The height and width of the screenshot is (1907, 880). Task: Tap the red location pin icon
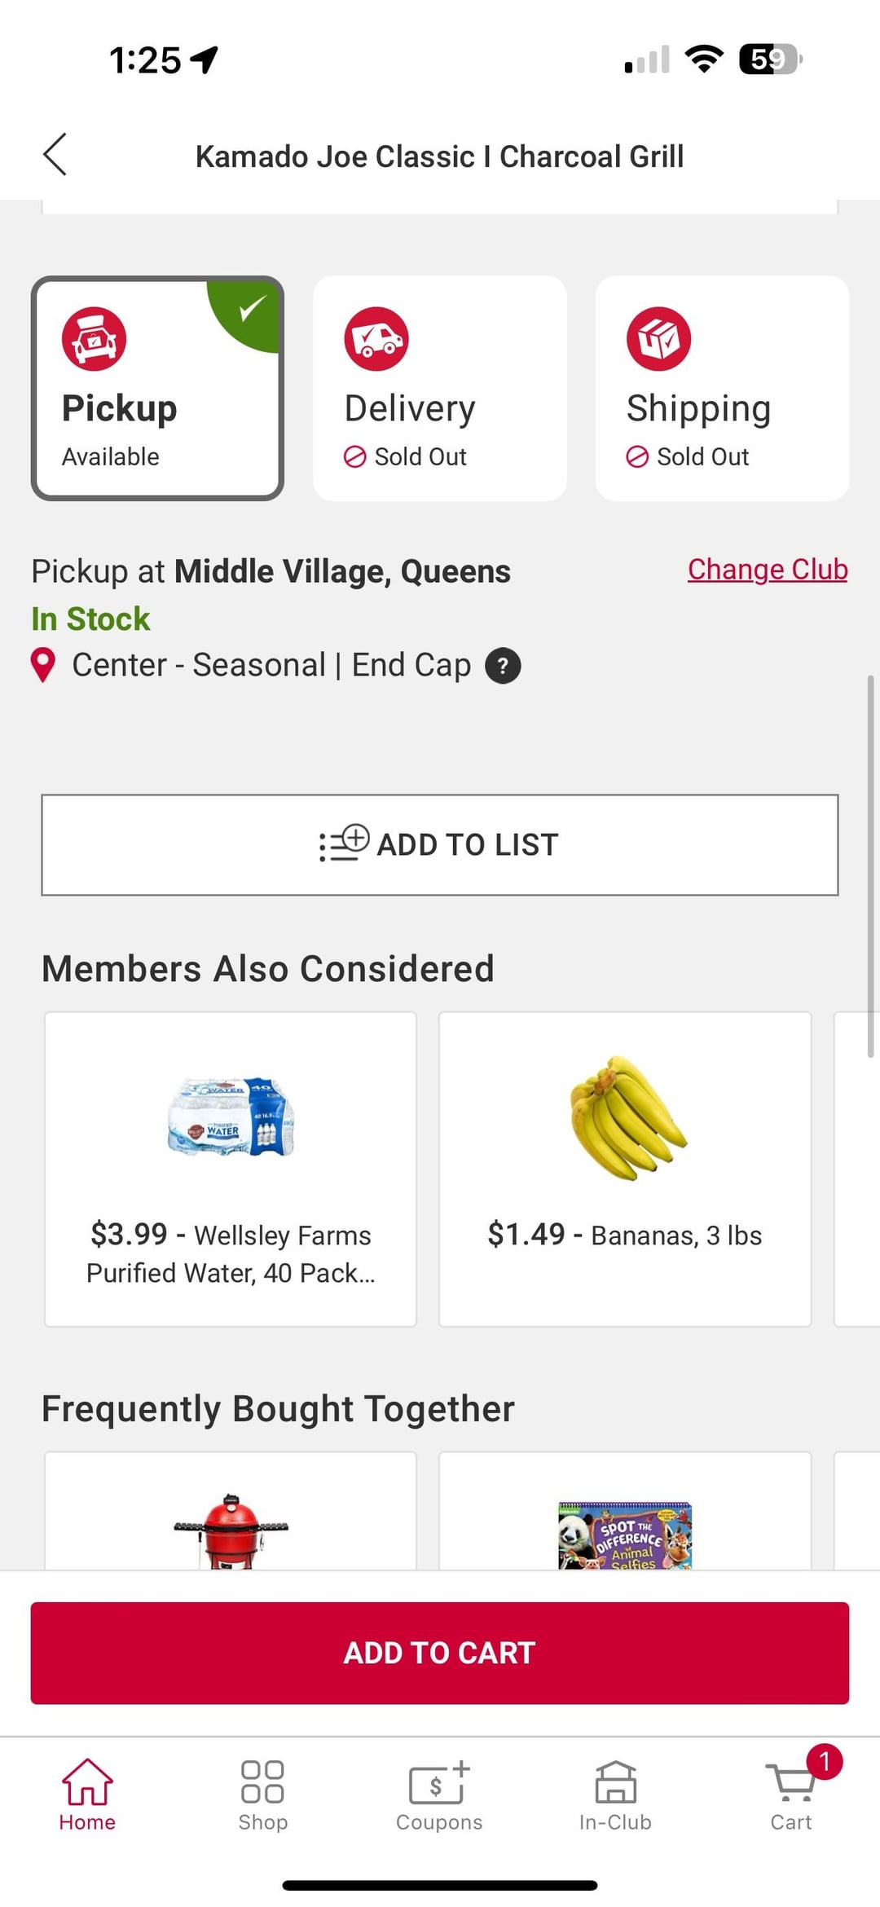[43, 665]
